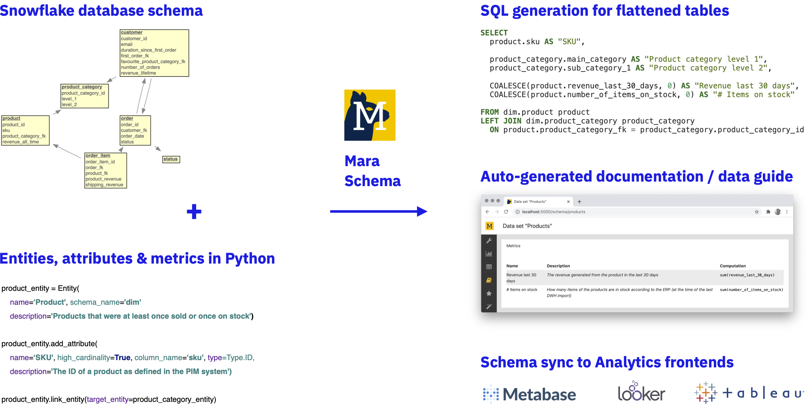808x404 pixels.
Task: Reload the page with the refresh icon
Action: [506, 212]
